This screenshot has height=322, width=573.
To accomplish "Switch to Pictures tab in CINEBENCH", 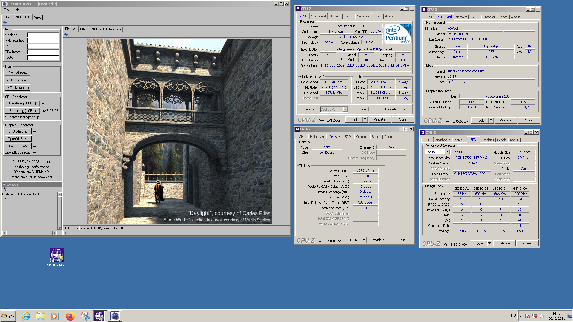I will pos(71,29).
